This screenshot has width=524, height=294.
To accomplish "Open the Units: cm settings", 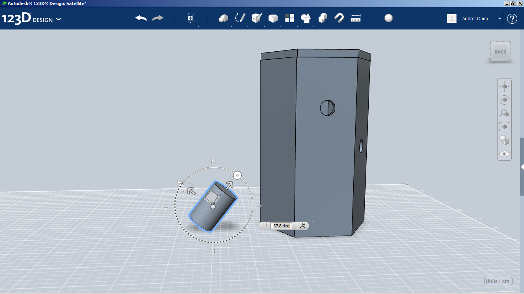I will coord(498,281).
